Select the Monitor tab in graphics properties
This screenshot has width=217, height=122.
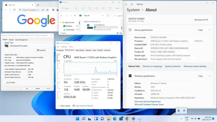pos(11,40)
